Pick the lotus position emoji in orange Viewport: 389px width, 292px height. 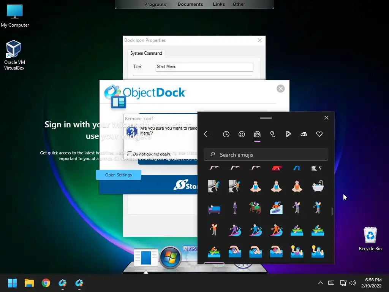297,186
